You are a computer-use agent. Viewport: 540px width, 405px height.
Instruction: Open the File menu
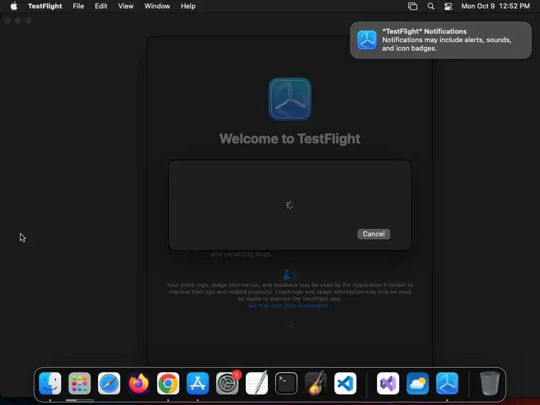click(x=78, y=6)
